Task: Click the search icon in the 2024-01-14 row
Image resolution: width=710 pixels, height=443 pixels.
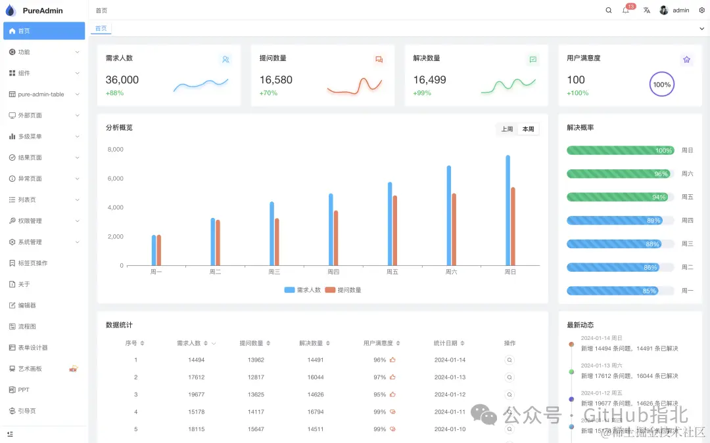Action: click(509, 360)
